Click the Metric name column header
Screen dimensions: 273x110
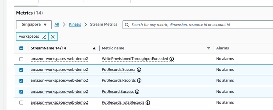[x=113, y=48]
